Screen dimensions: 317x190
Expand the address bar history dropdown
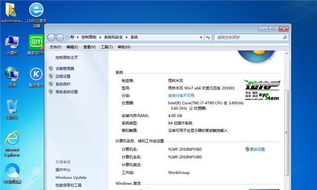tap(201, 37)
